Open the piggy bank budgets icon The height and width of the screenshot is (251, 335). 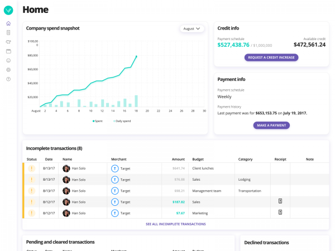click(8, 42)
